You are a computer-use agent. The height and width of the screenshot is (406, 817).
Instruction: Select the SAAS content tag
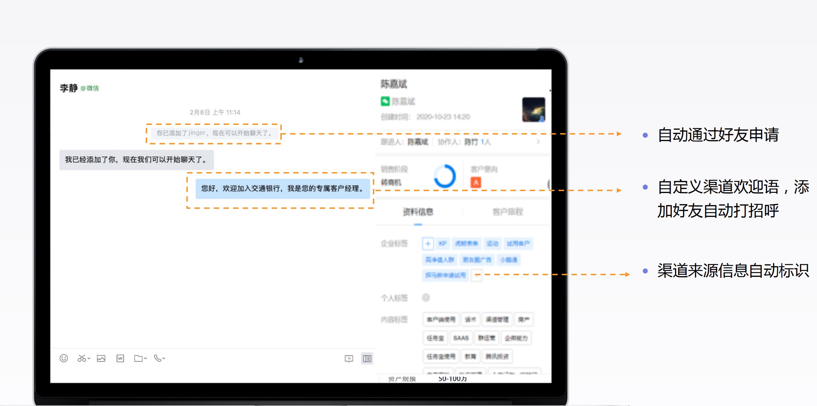(x=461, y=338)
